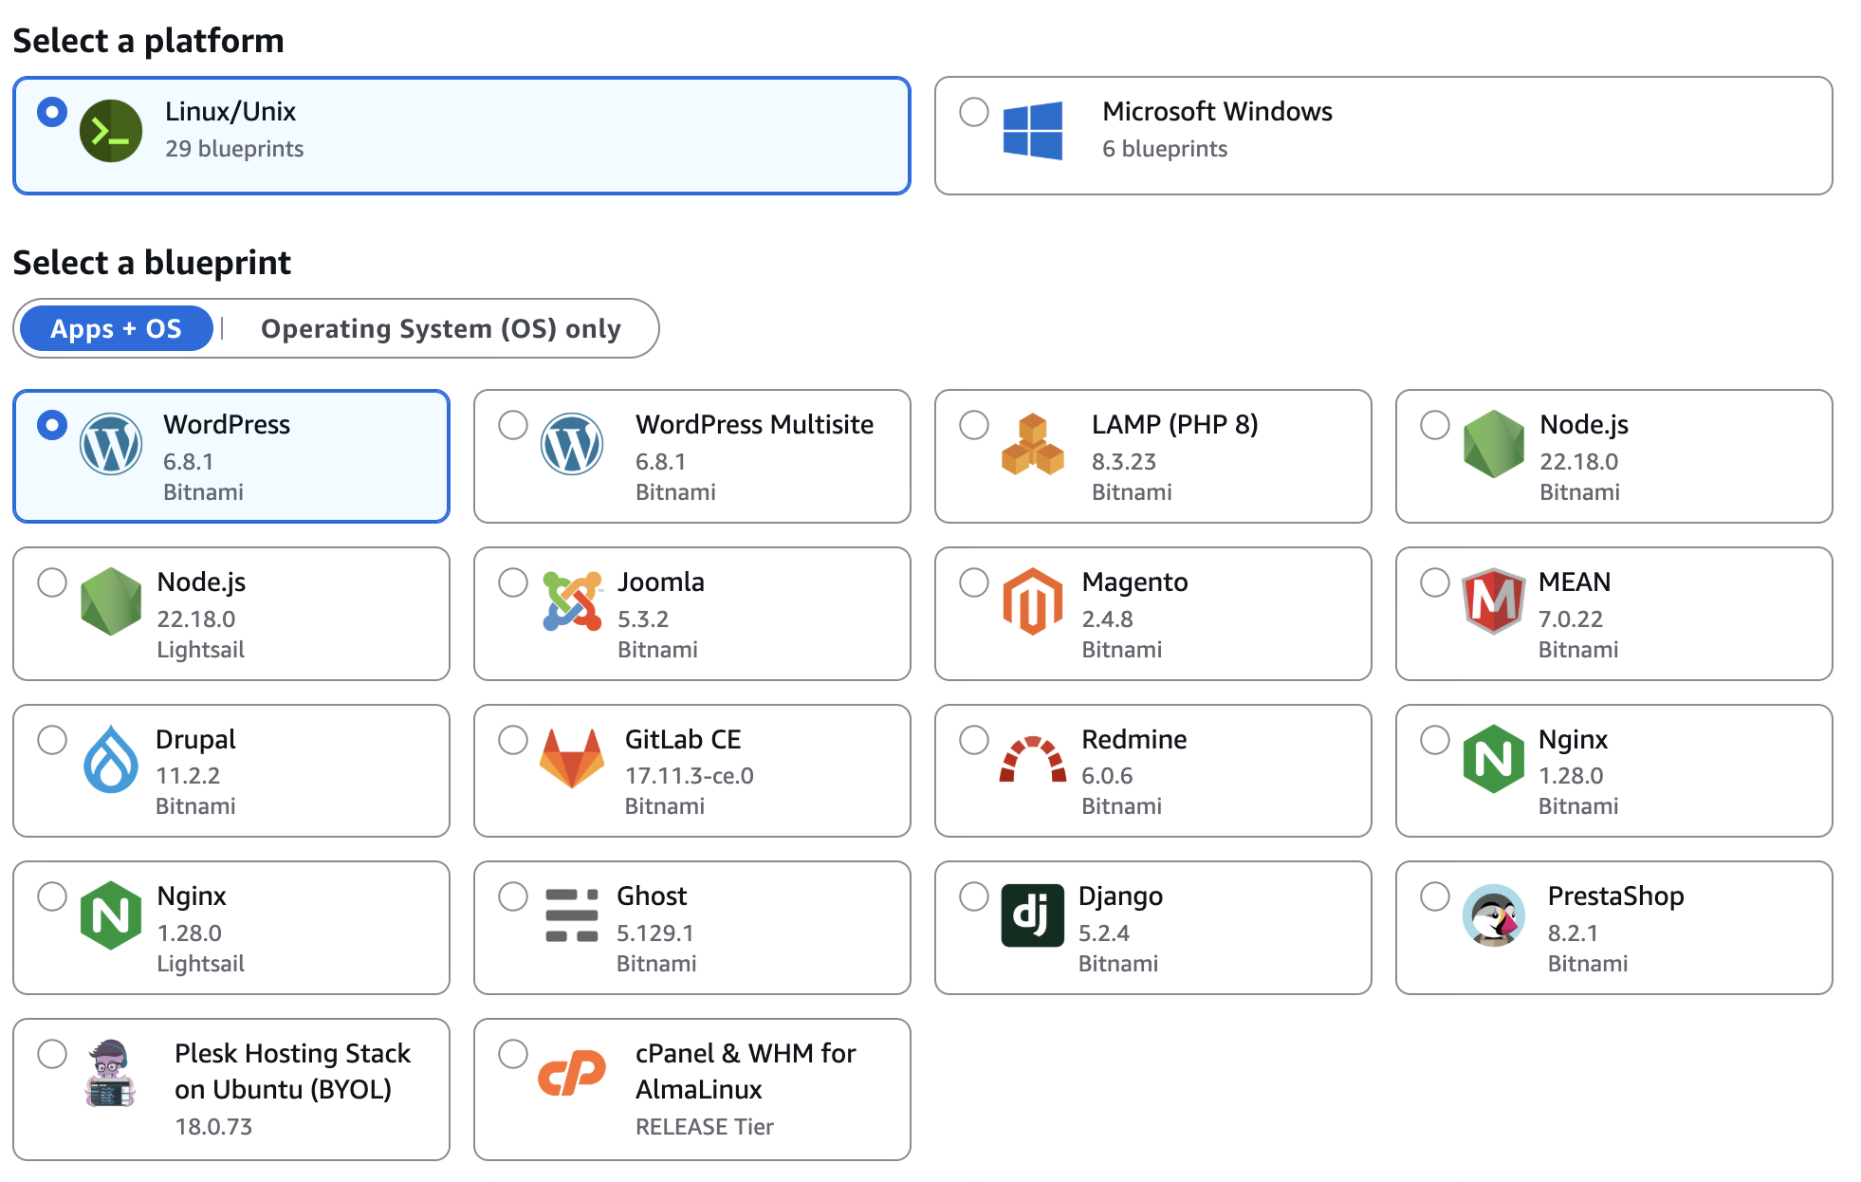Click the Django dj icon
The height and width of the screenshot is (1182, 1861).
1032,915
